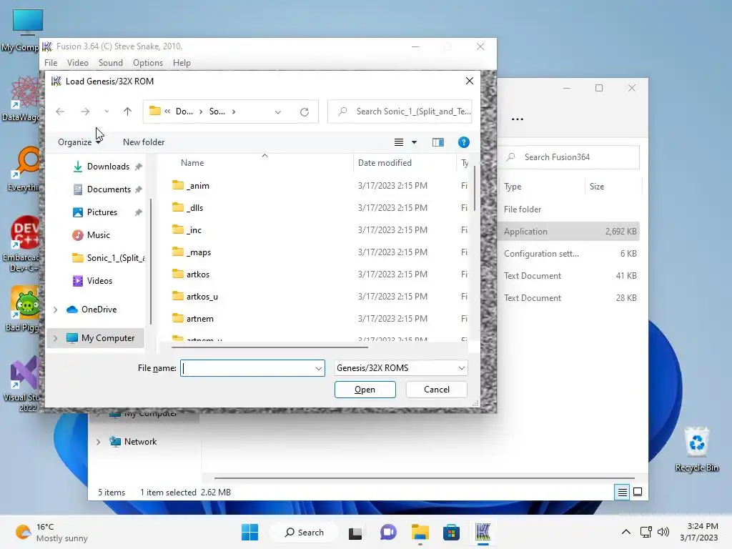Create a New folder
This screenshot has height=549, width=732.
click(x=144, y=142)
